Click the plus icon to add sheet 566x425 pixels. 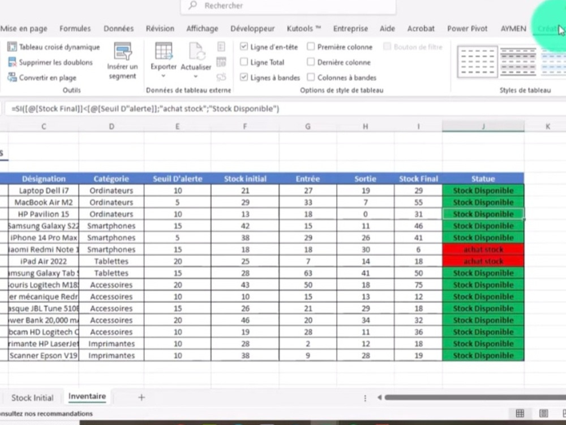(x=141, y=398)
